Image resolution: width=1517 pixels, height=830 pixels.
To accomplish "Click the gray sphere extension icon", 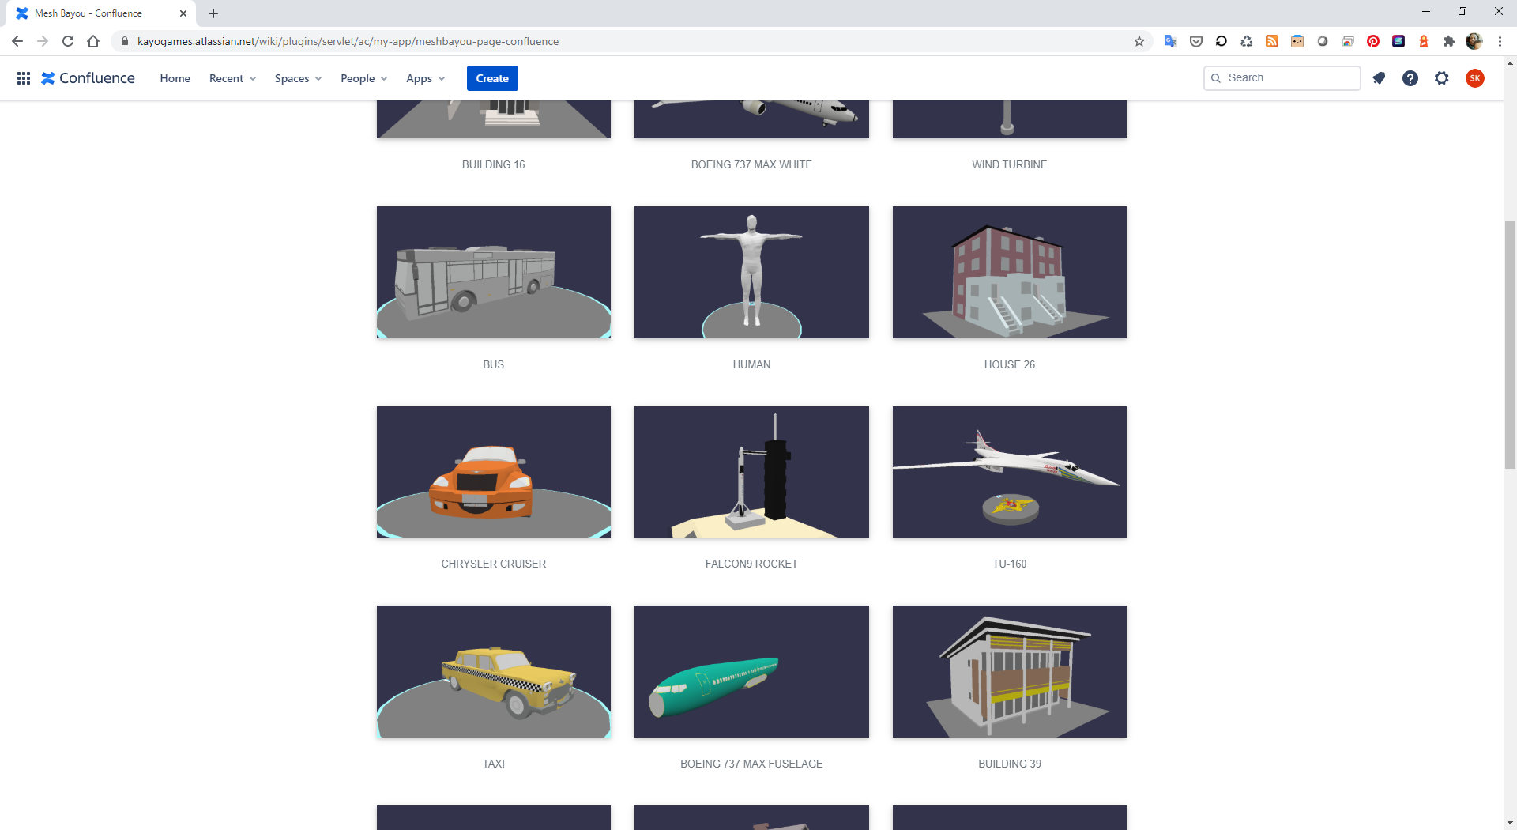I will click(1323, 41).
